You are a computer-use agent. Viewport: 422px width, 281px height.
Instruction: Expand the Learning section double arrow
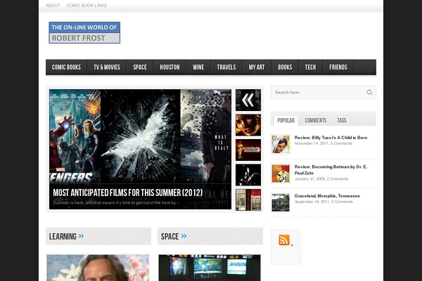click(82, 236)
